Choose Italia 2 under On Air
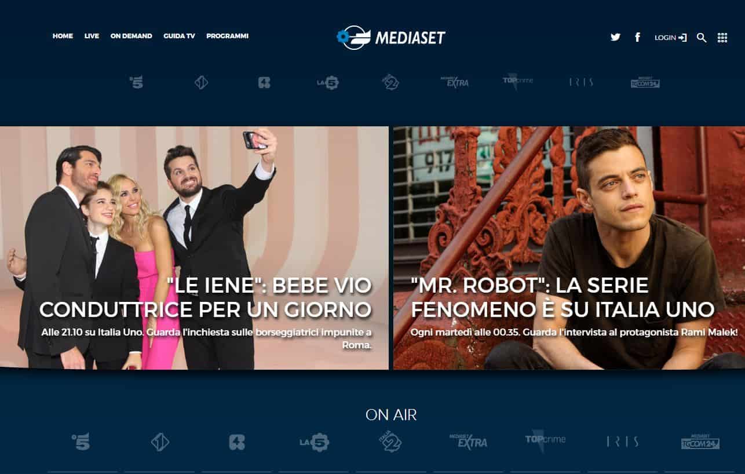This screenshot has height=474, width=745. (x=391, y=442)
